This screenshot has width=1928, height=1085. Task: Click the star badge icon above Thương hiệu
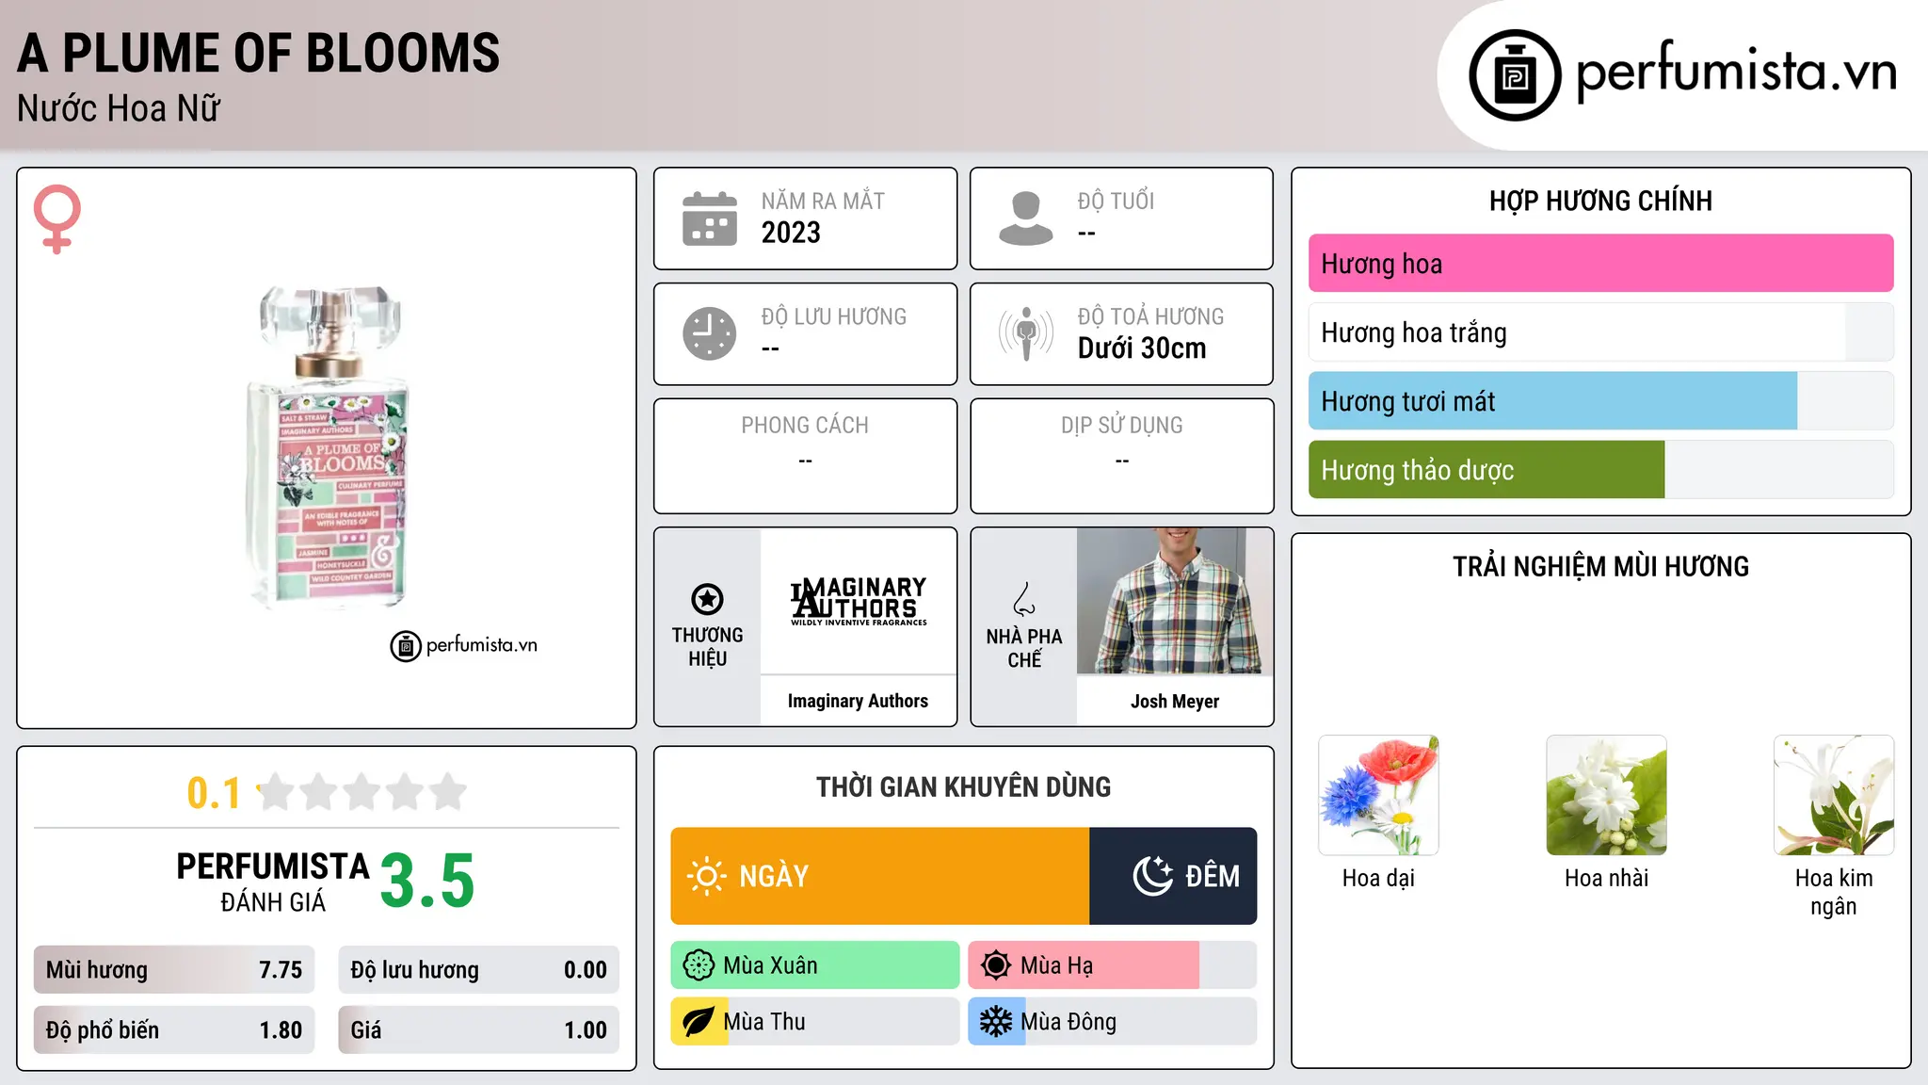[x=708, y=598]
